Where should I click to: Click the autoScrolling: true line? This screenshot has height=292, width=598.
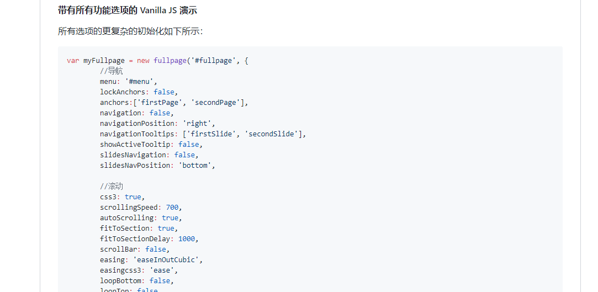[x=141, y=218]
